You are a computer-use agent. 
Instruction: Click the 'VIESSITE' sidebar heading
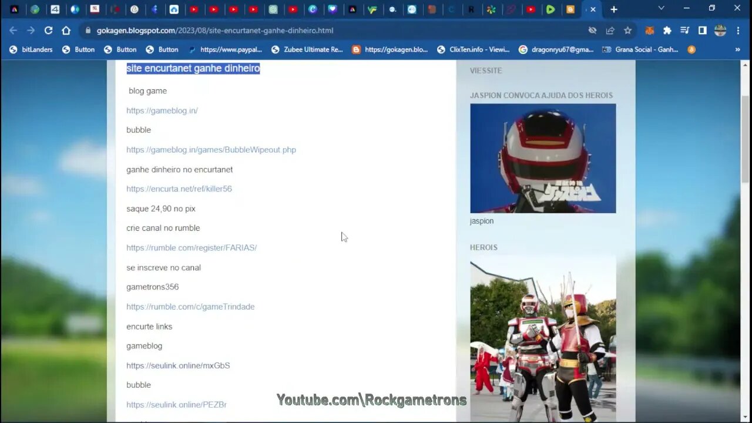click(x=486, y=70)
